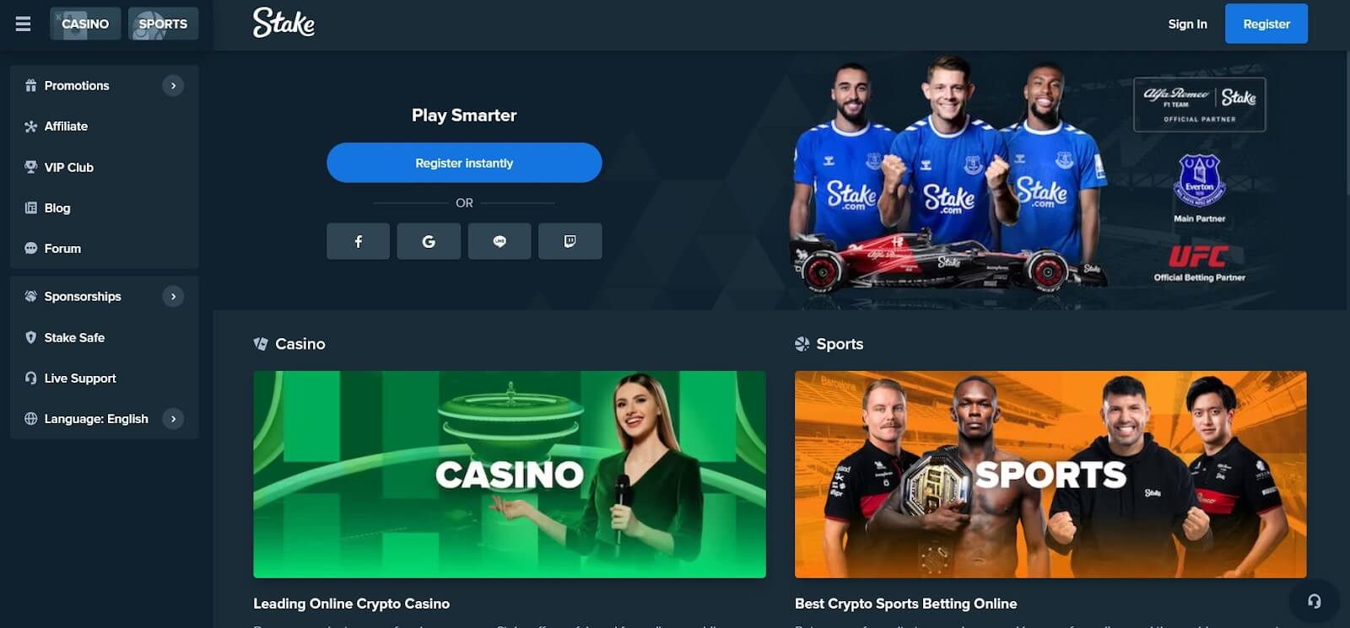The image size is (1350, 628).
Task: Click the VIP Club trophy icon
Action: 31,167
